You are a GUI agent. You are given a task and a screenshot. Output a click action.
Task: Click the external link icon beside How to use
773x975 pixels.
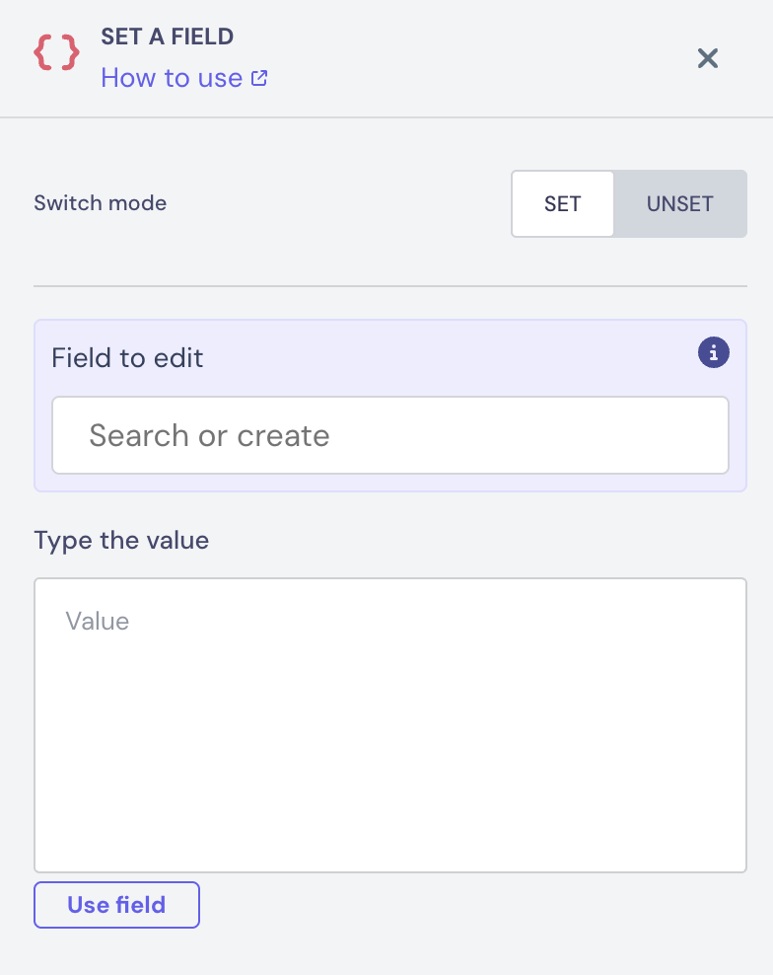[259, 78]
